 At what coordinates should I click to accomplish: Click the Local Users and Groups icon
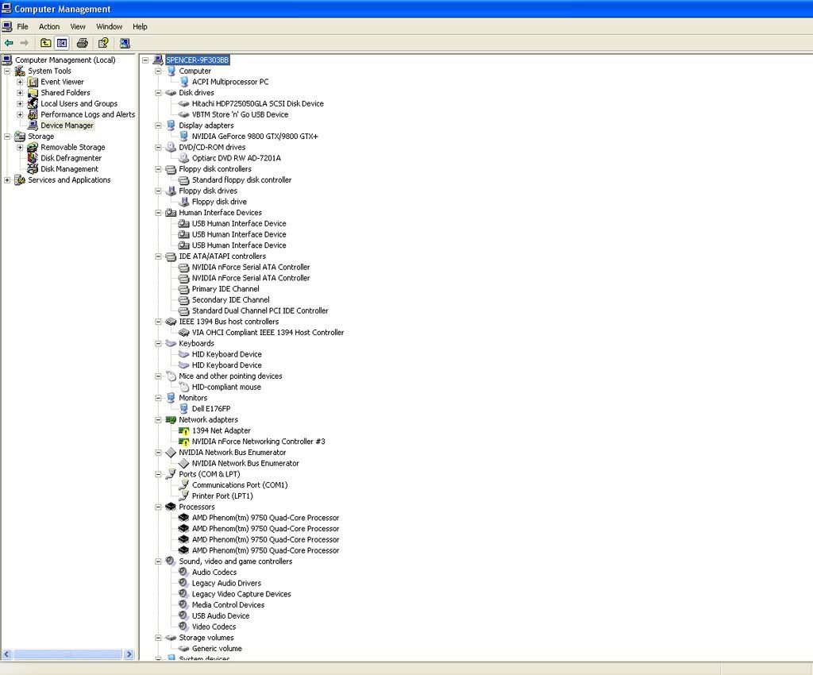tap(33, 104)
